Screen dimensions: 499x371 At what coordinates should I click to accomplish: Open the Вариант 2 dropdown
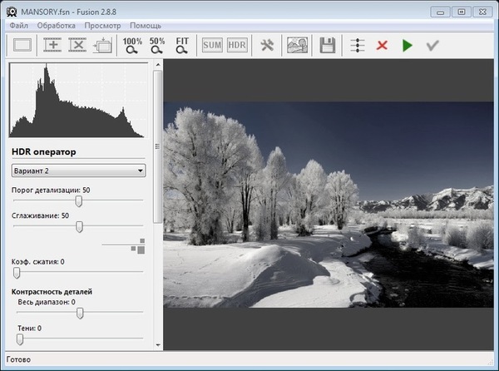pyautogui.click(x=79, y=171)
